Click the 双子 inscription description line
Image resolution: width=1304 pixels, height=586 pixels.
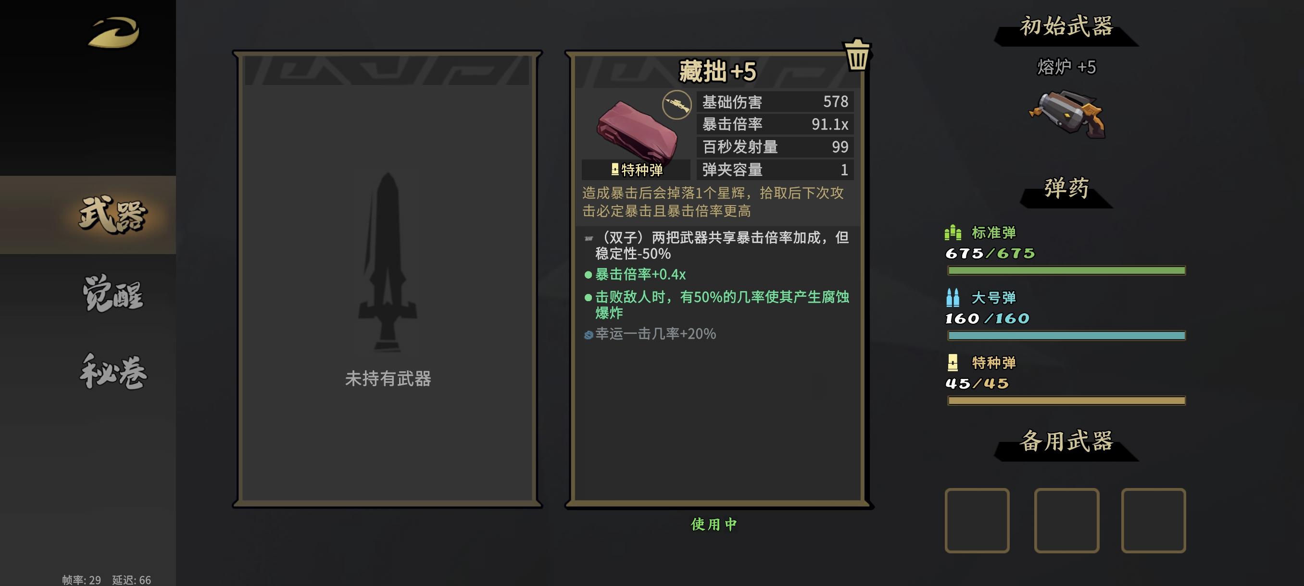(717, 245)
